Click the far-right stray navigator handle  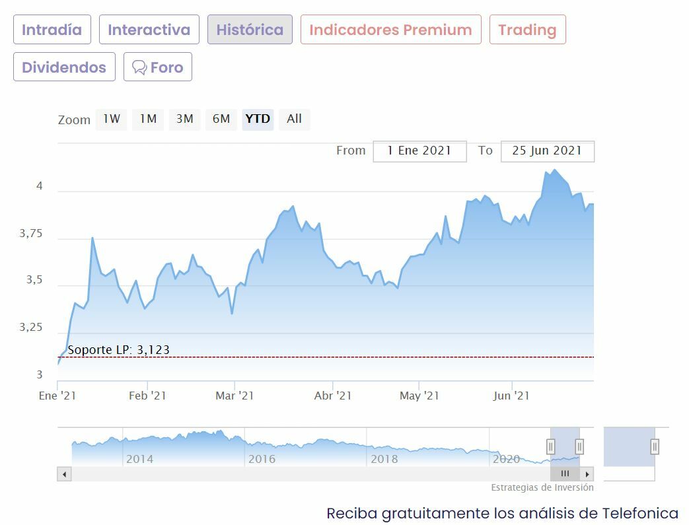pos(655,446)
